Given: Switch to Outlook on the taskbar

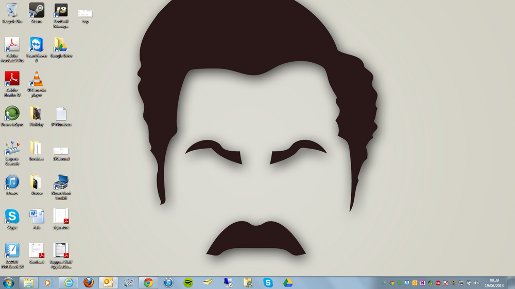Looking at the screenshot, I should [108, 282].
